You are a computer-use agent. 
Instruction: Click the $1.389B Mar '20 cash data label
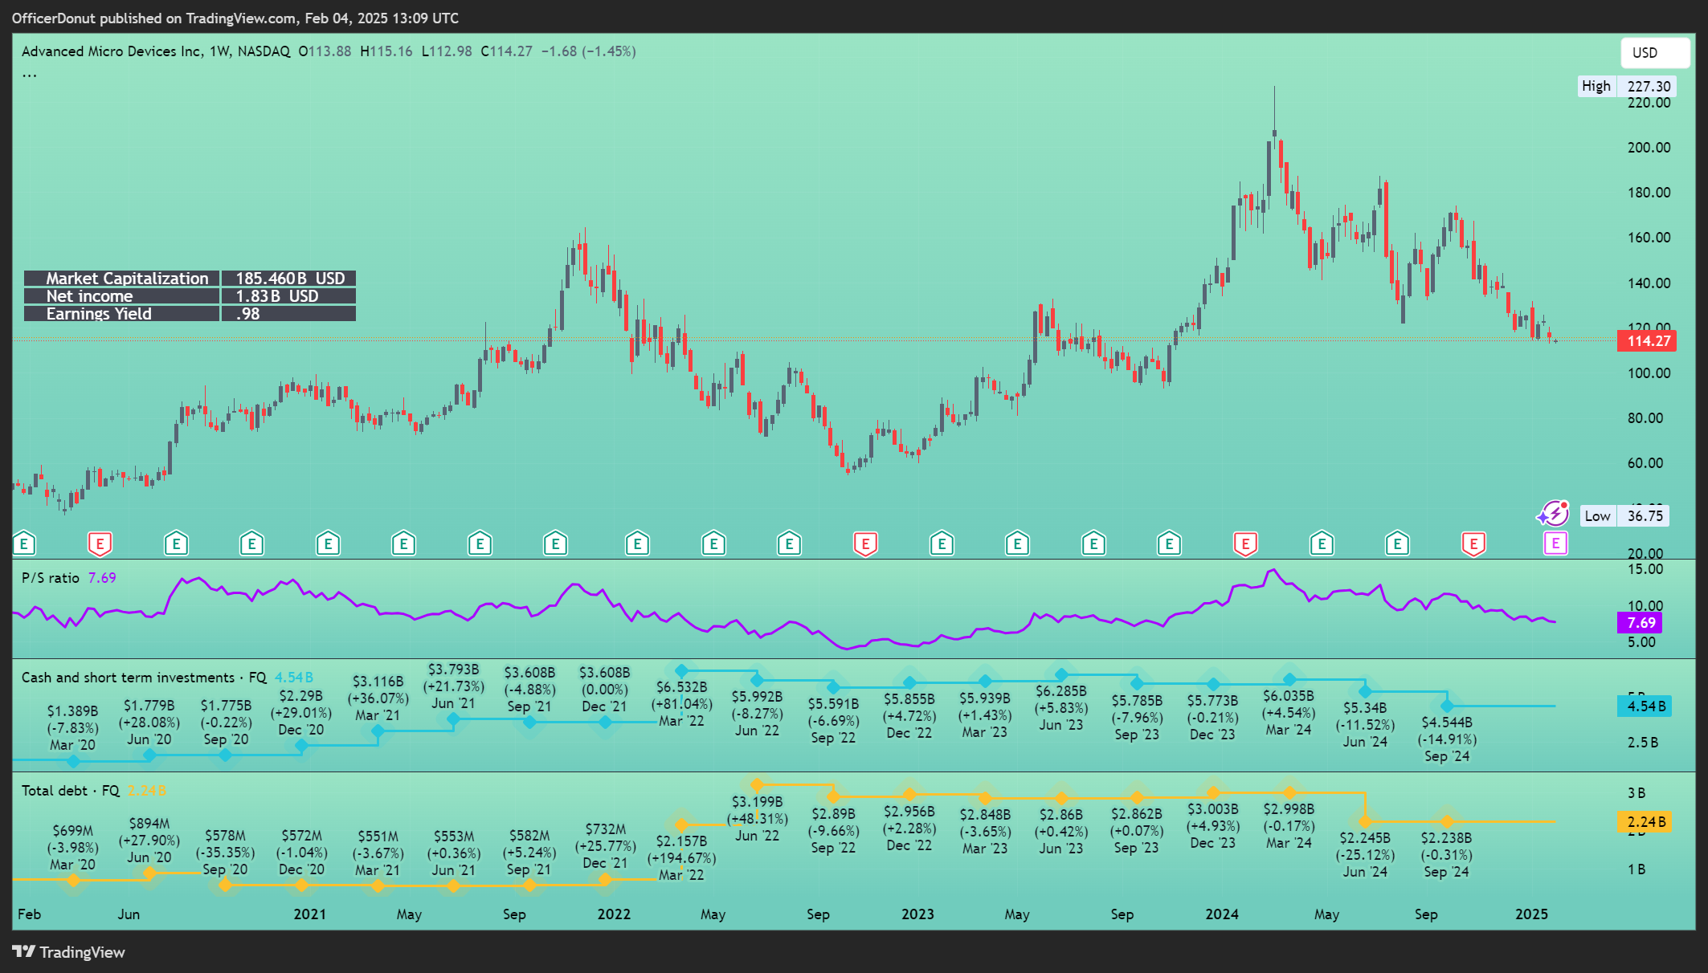click(x=73, y=728)
